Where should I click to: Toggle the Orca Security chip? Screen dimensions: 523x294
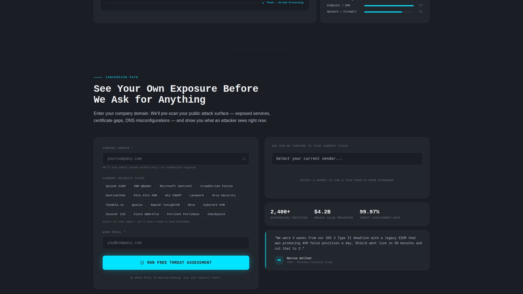pos(224,195)
